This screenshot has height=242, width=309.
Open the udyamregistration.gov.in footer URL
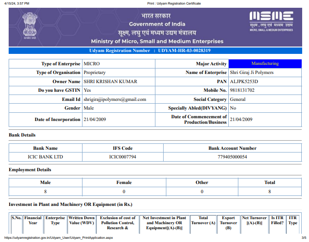[x=58, y=237]
